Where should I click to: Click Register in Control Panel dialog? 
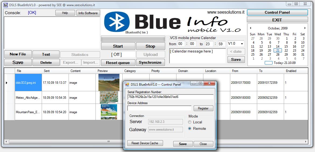(203, 108)
